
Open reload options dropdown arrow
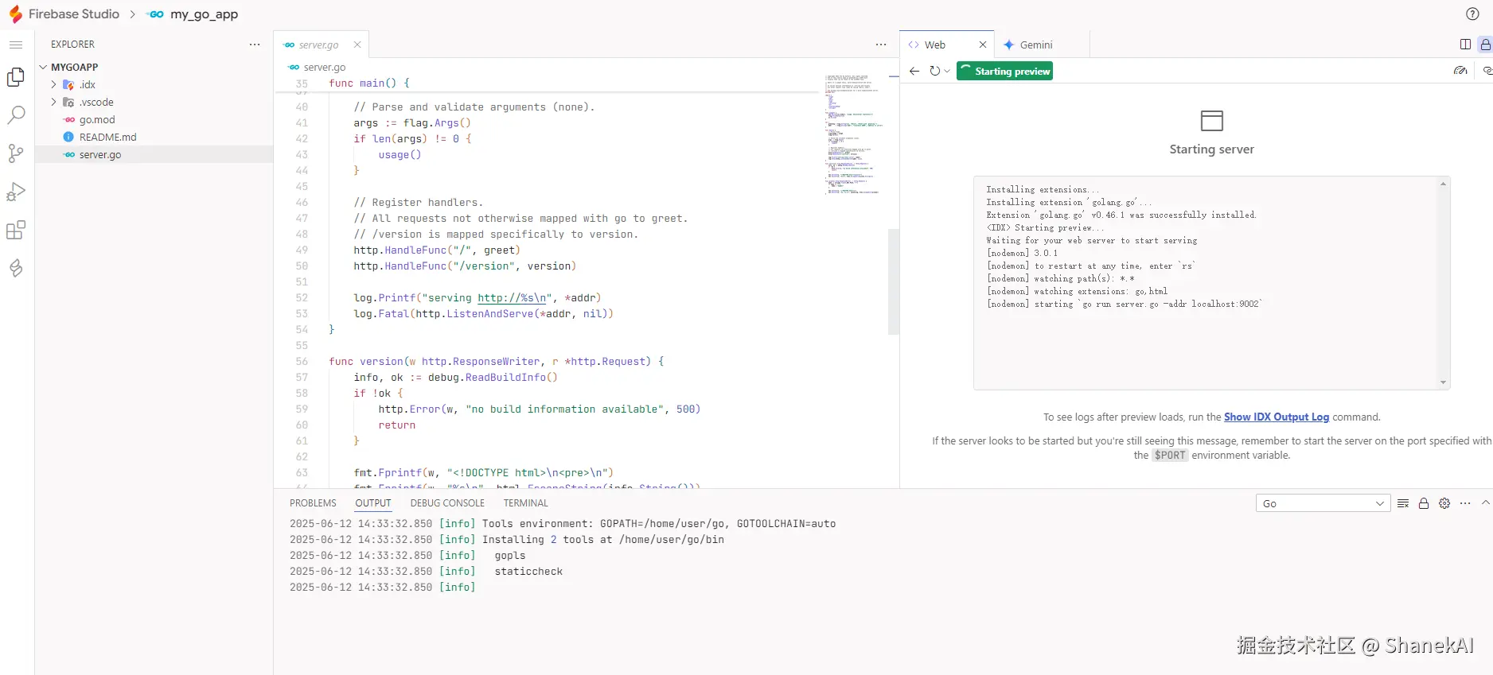947,71
